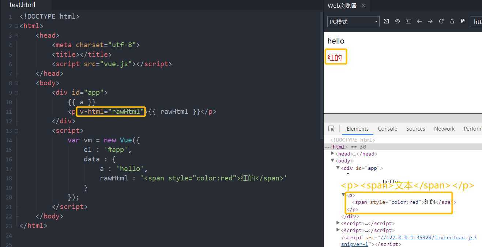Collapse the head fold marker on line 3

coord(16,35)
